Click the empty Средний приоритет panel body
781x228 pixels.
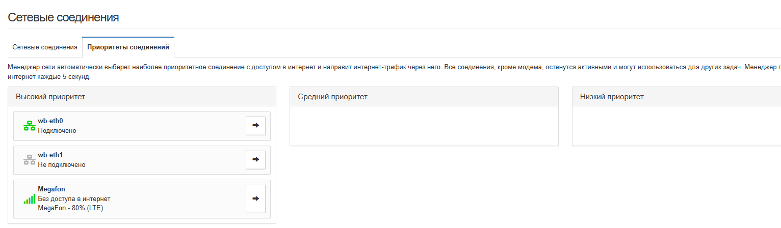(x=424, y=126)
